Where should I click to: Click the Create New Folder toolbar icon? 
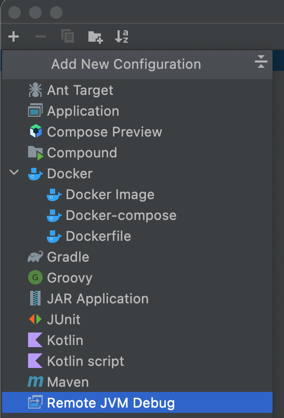[x=96, y=37]
